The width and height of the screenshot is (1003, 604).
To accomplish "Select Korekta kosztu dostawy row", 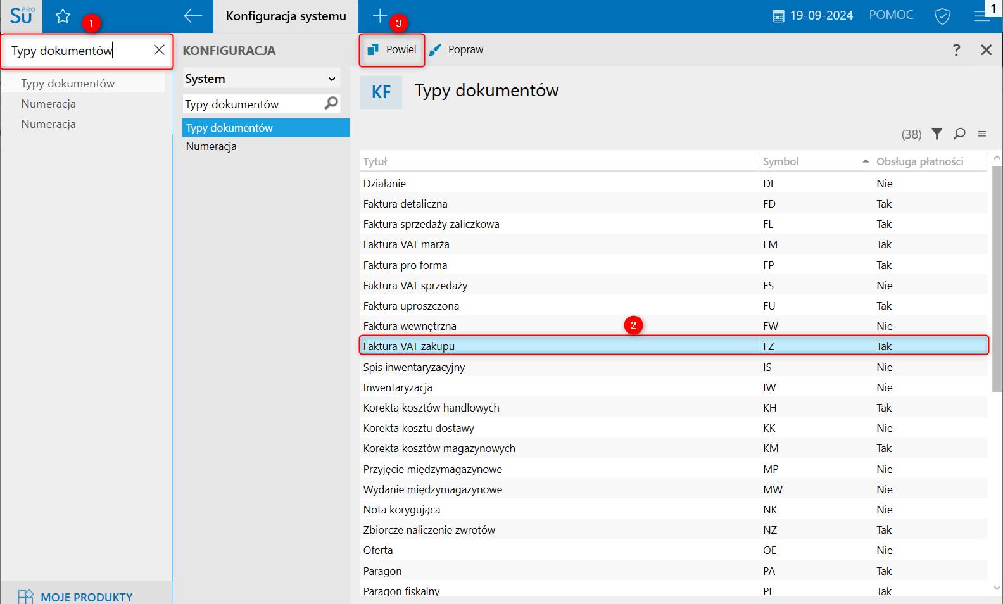I will (673, 428).
